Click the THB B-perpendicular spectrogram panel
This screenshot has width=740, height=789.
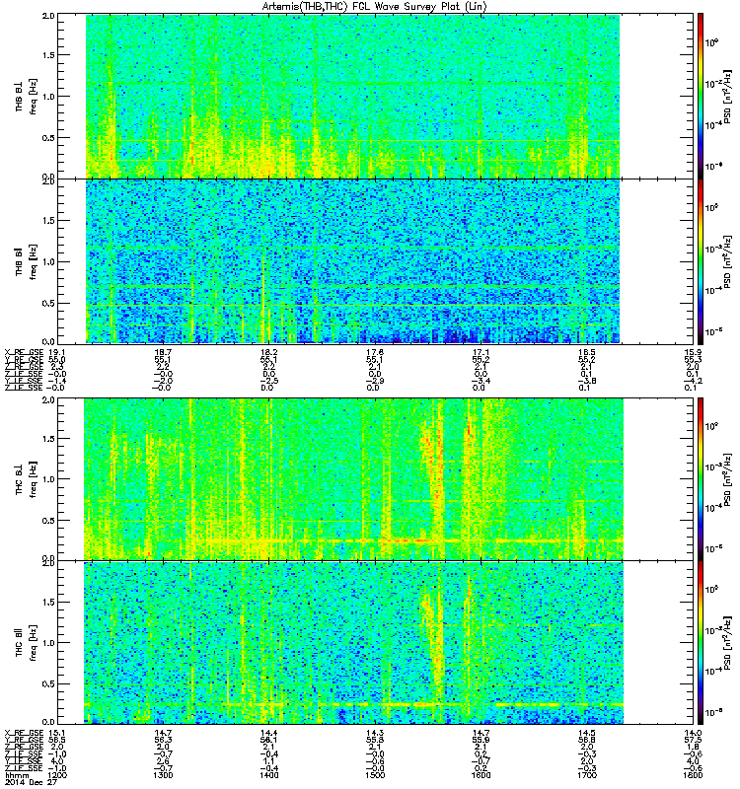(x=376, y=96)
